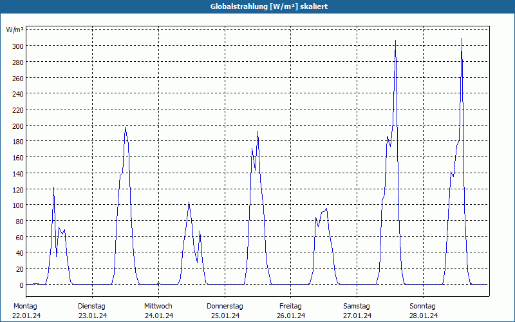Click the date label 25.01.24
The width and height of the screenshot is (515, 322).
(x=225, y=316)
